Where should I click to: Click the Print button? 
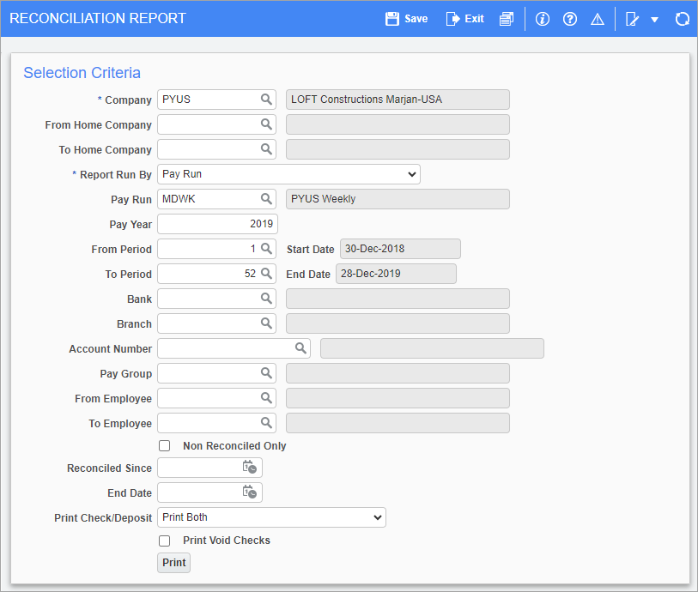click(x=173, y=563)
